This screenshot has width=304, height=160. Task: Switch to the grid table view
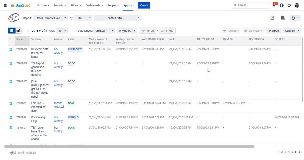12,30
